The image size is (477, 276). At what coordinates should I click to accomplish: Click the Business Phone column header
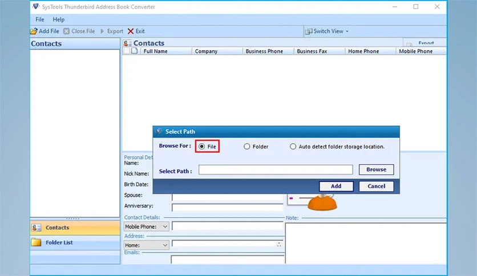click(x=268, y=51)
